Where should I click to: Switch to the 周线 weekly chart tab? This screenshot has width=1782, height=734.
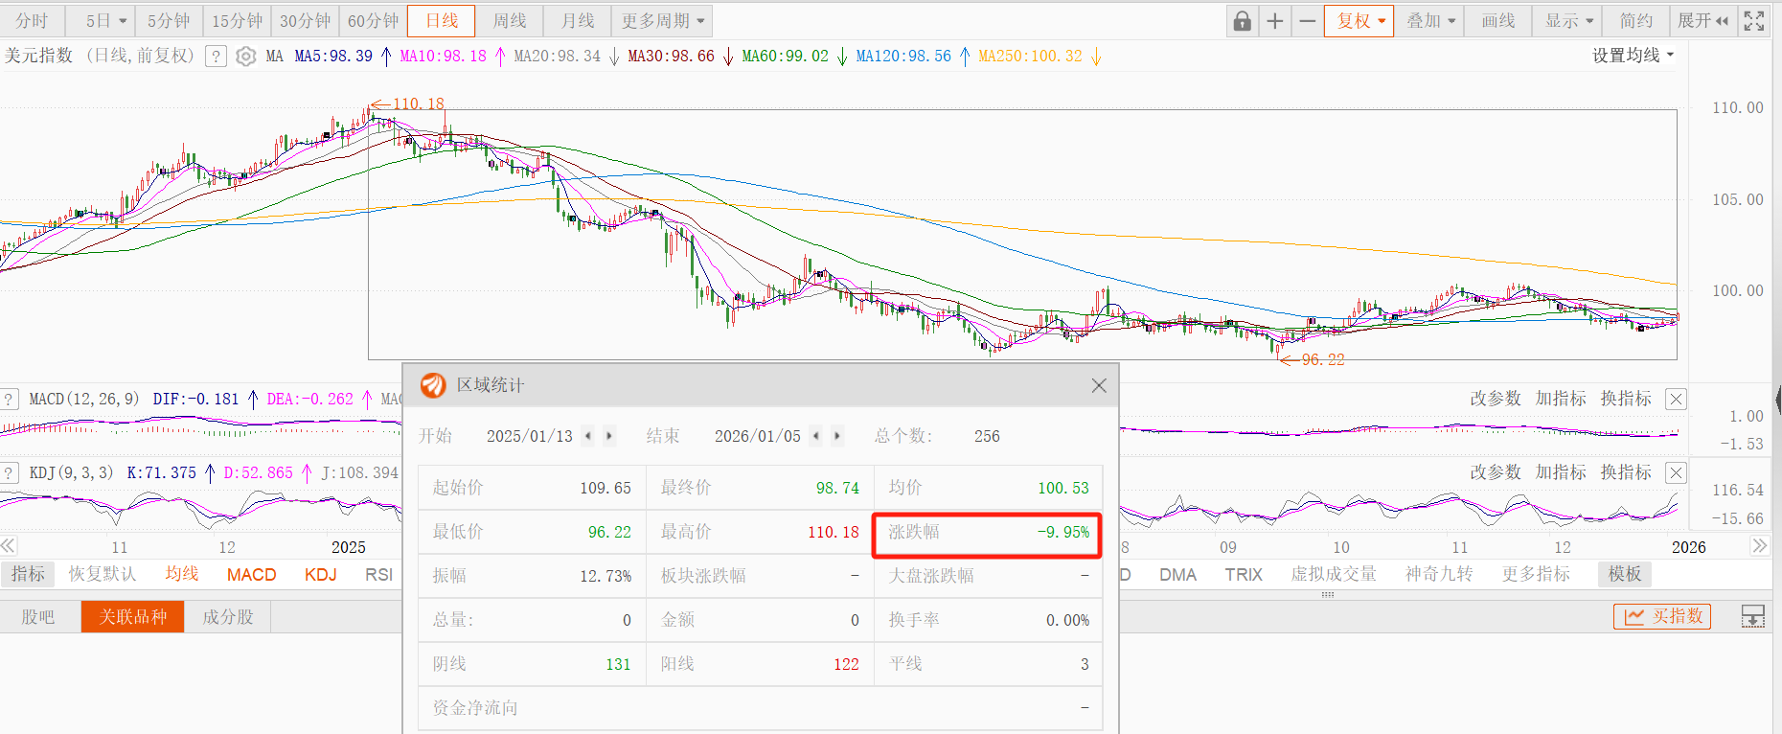coord(510,21)
